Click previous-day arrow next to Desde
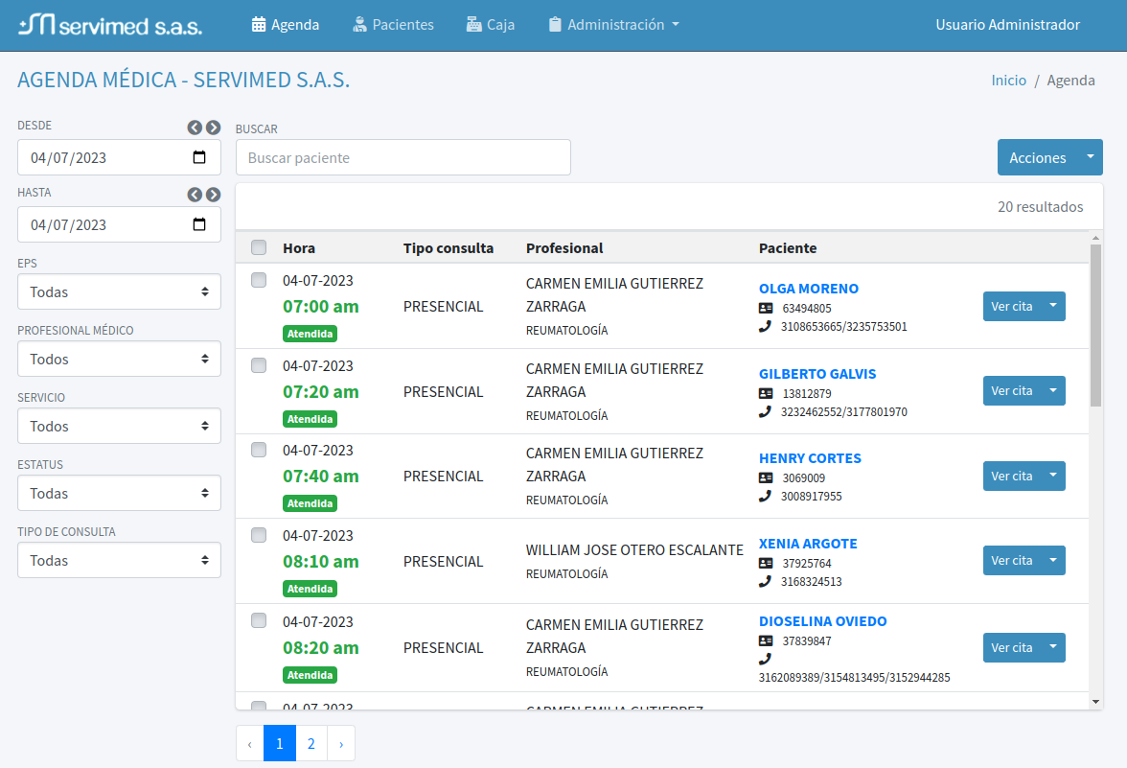 tap(195, 128)
